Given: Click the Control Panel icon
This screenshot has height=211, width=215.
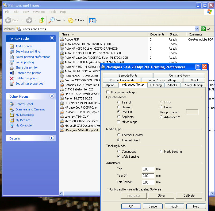Looking at the screenshot, I should [12, 104].
